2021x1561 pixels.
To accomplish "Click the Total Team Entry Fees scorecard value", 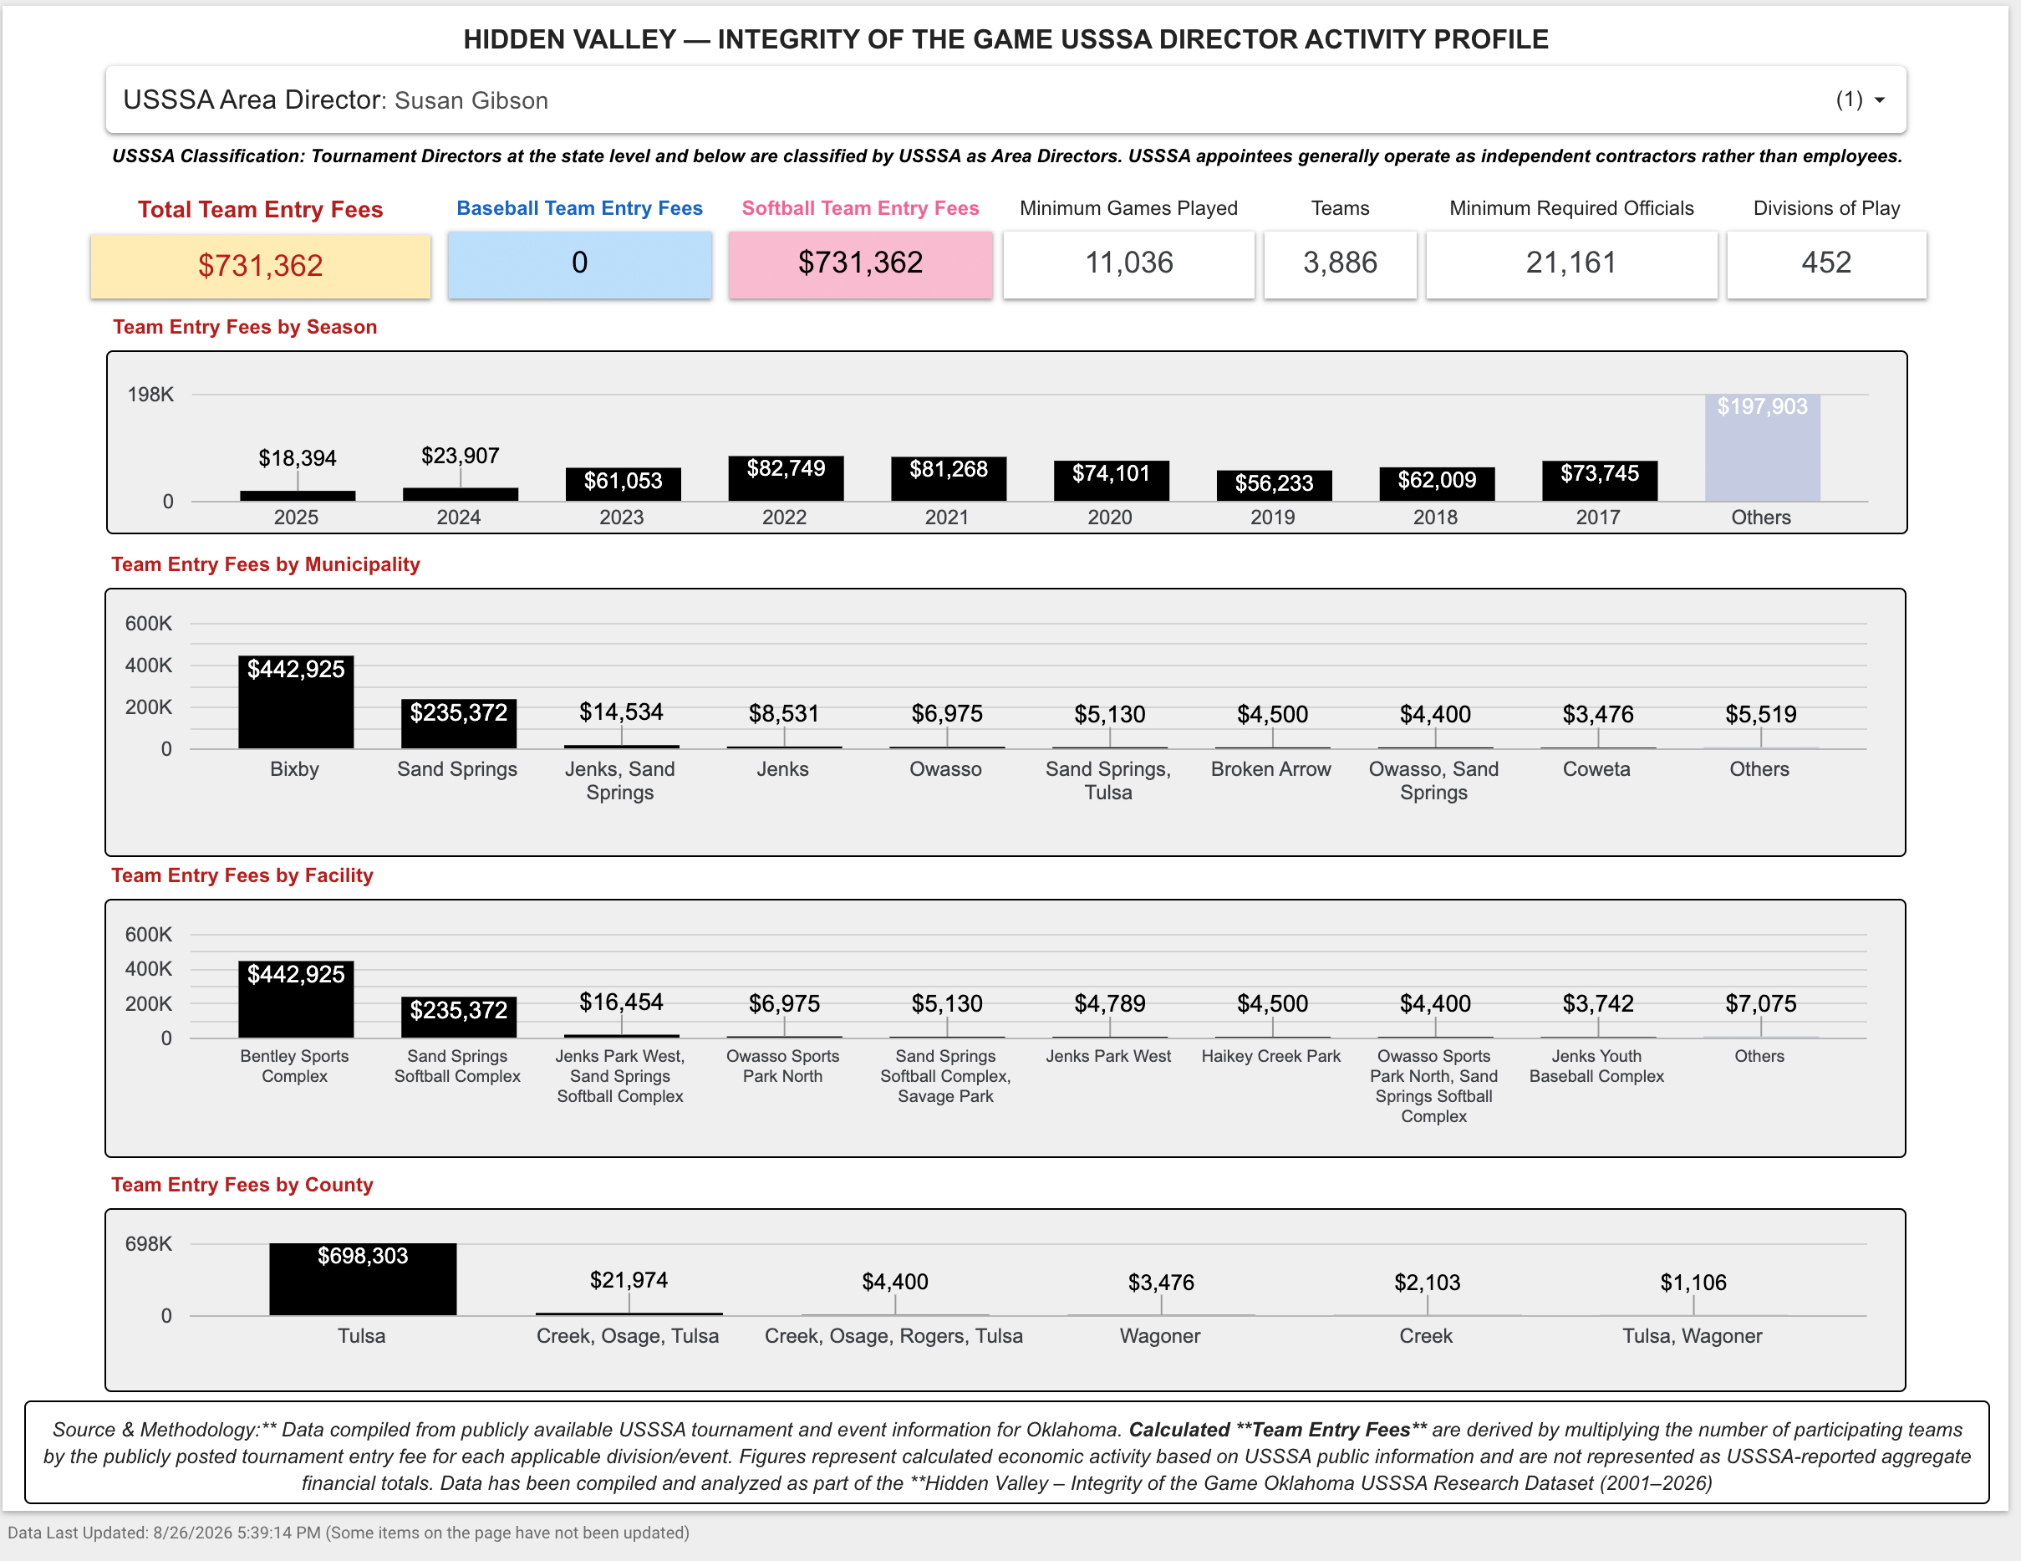I will coord(260,266).
